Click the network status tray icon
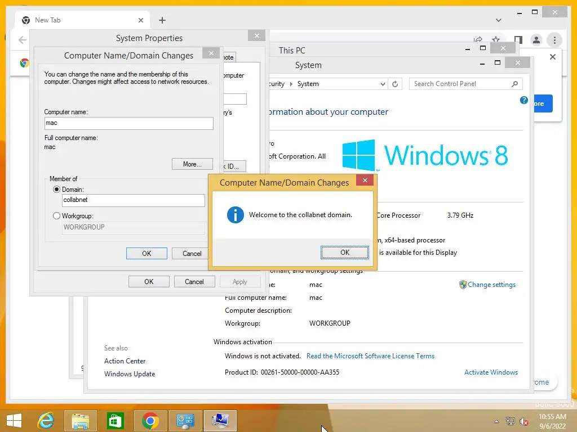The image size is (577, 432). point(511,421)
